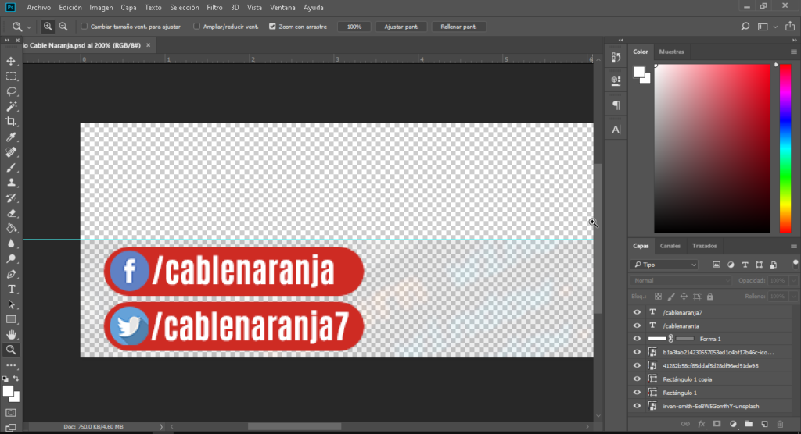Click the color picker gradient field

pos(712,148)
